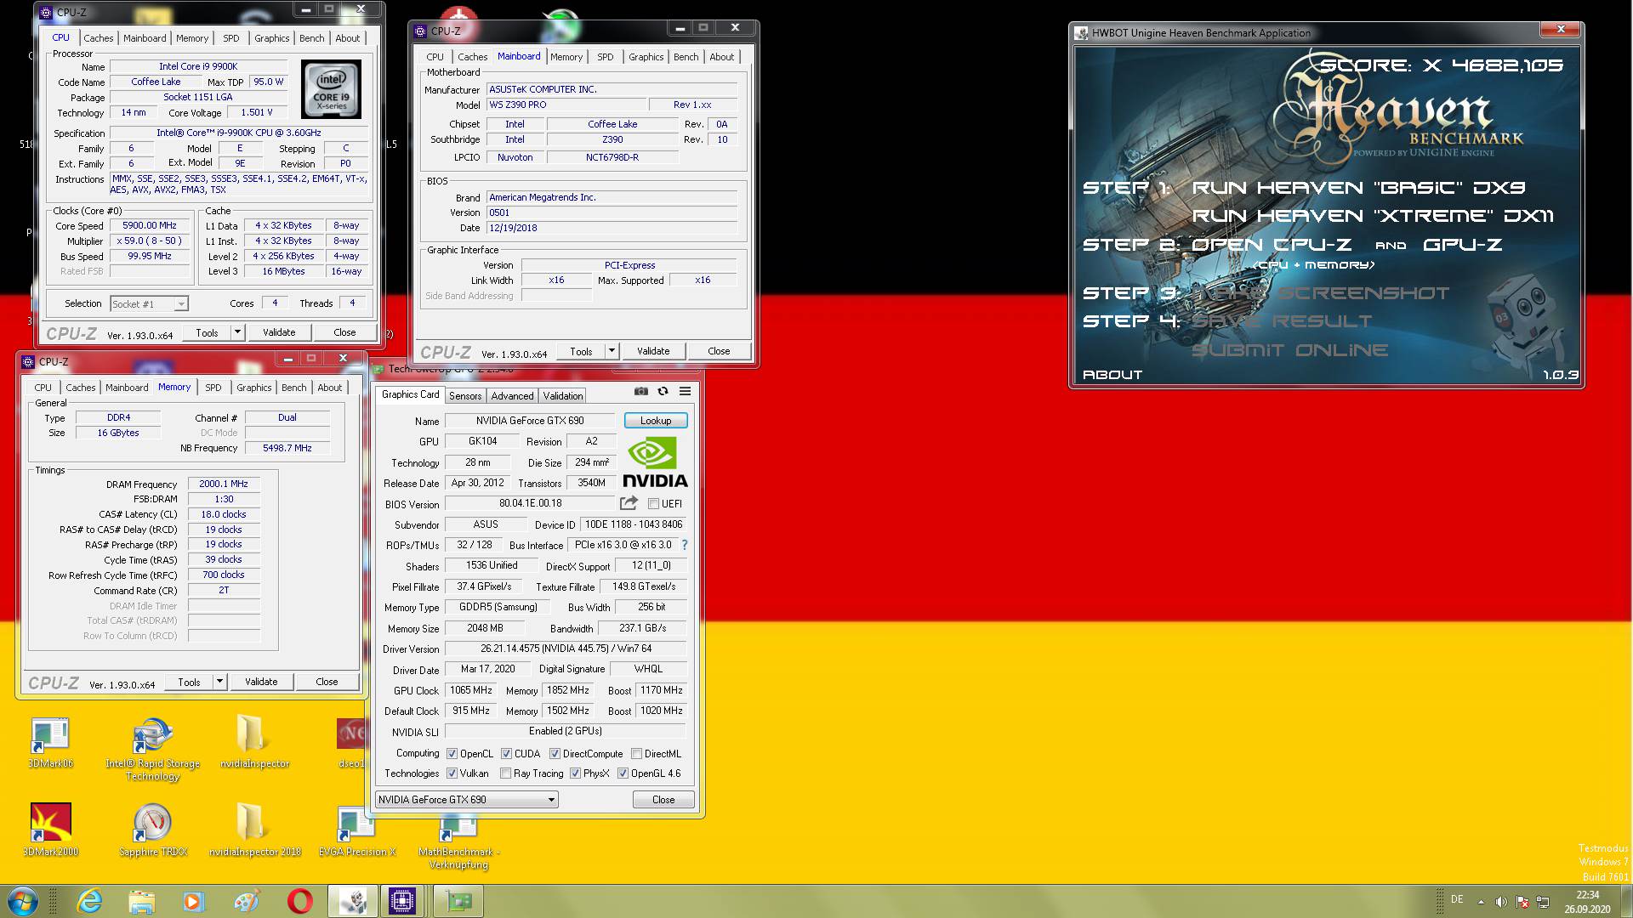The width and height of the screenshot is (1633, 918).
Task: Click the BIOS share/export arrow icon in GPU-Z
Action: click(x=629, y=503)
